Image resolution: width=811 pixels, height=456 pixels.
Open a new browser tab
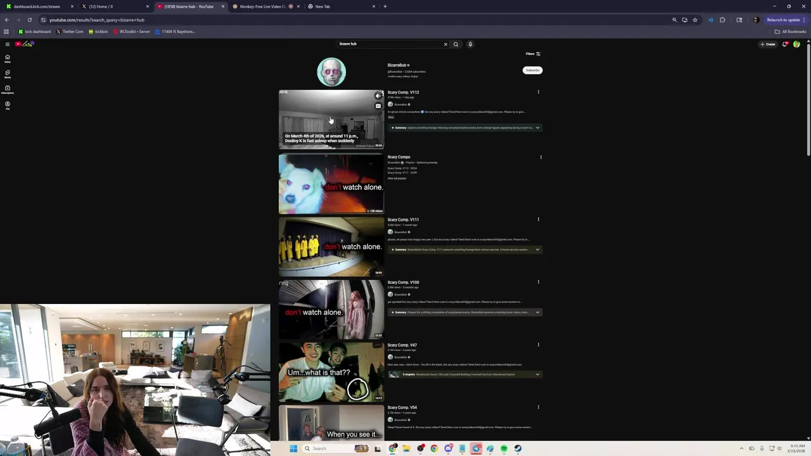385,6
